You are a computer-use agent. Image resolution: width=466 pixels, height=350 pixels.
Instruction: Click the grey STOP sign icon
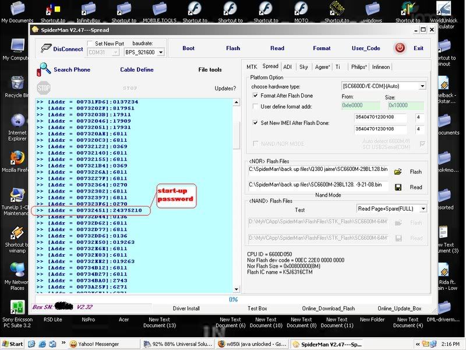pyautogui.click(x=44, y=88)
